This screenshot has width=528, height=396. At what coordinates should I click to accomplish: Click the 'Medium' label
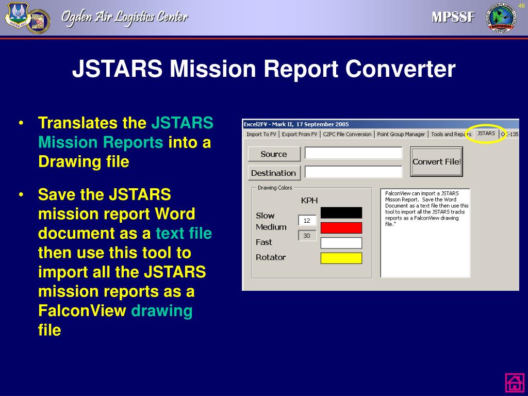click(x=271, y=227)
